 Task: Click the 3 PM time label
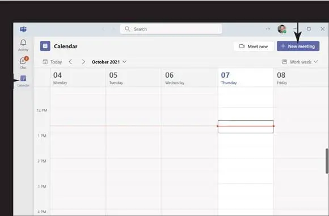[42, 187]
